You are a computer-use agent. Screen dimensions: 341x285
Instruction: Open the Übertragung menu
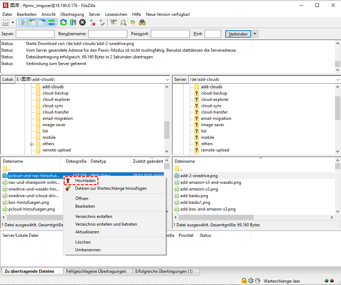coord(72,14)
